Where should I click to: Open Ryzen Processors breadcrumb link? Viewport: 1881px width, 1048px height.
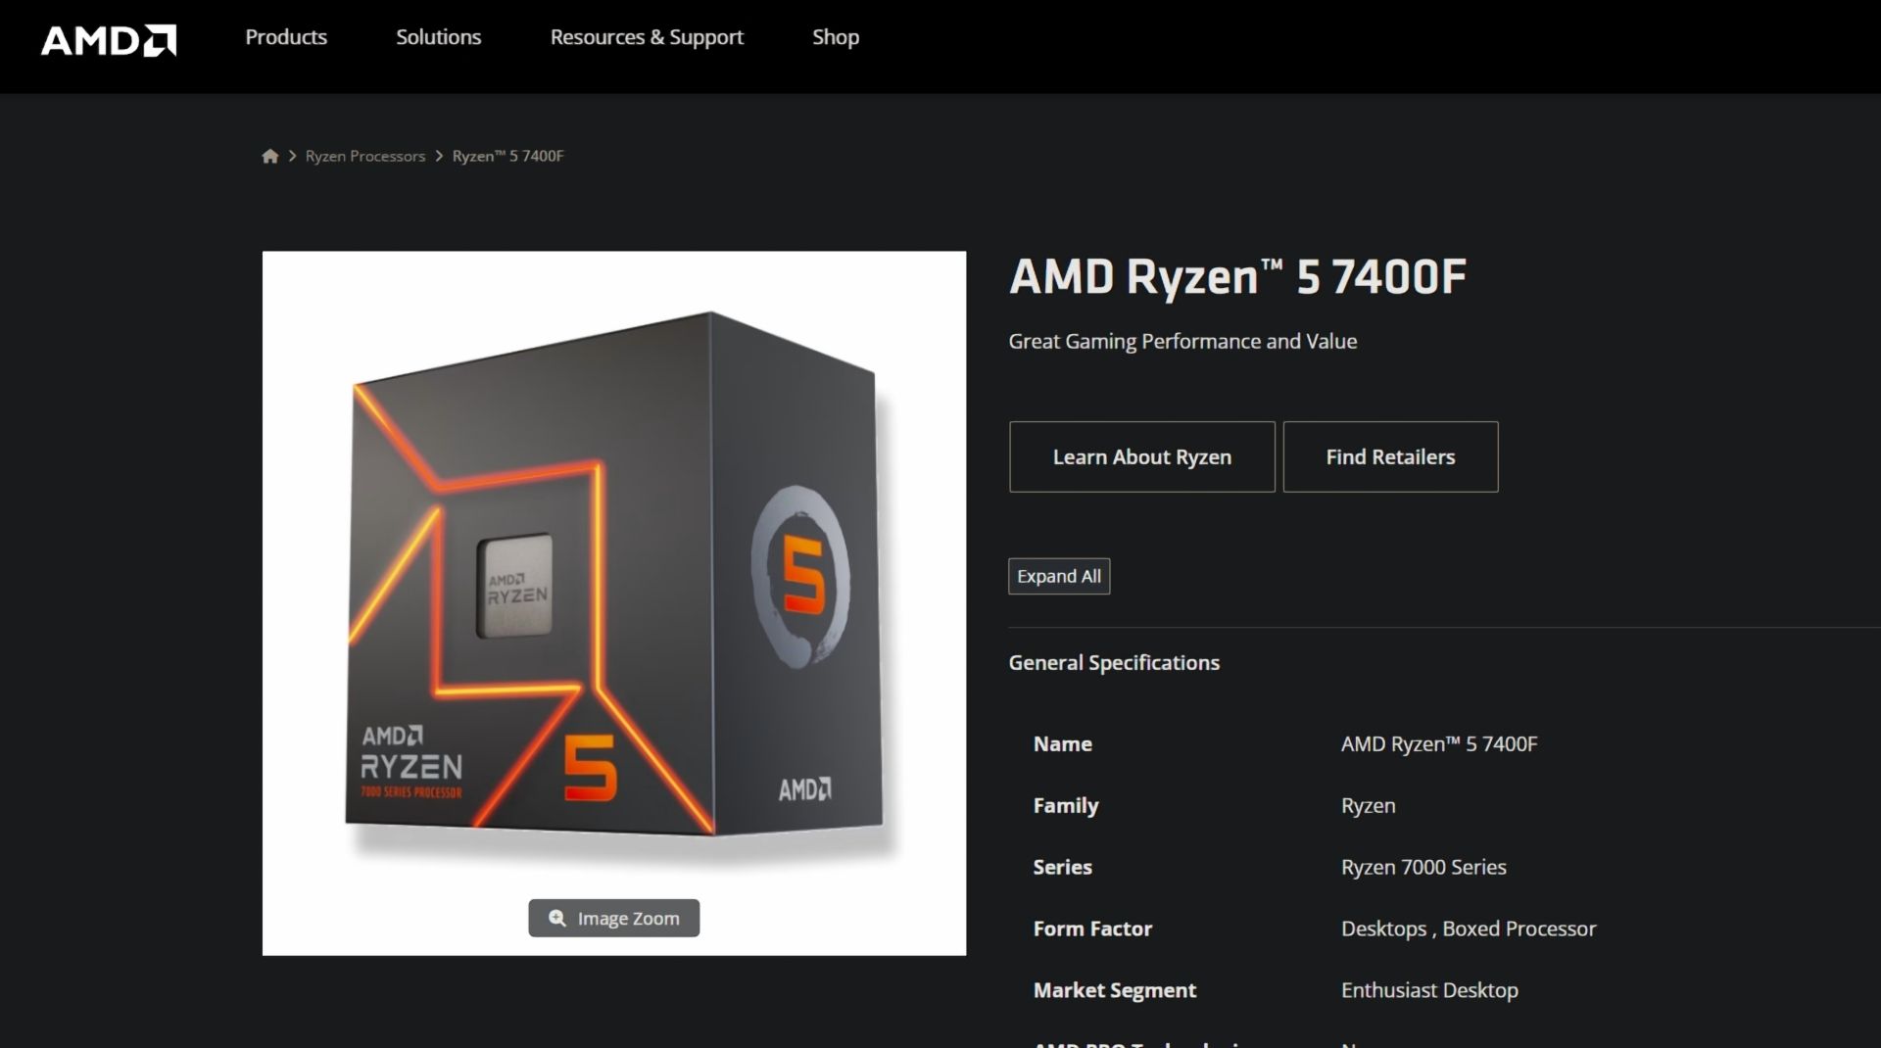pos(365,156)
